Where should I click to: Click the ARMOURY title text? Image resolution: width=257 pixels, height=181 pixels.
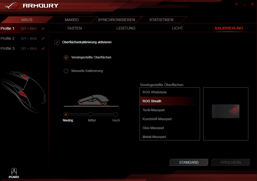pos(41,6)
